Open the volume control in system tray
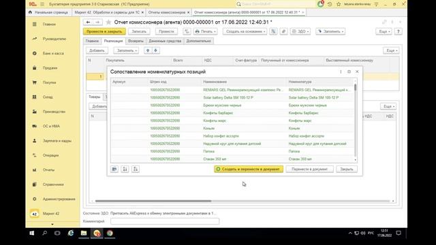The width and height of the screenshot is (436, 245). (x=363, y=233)
